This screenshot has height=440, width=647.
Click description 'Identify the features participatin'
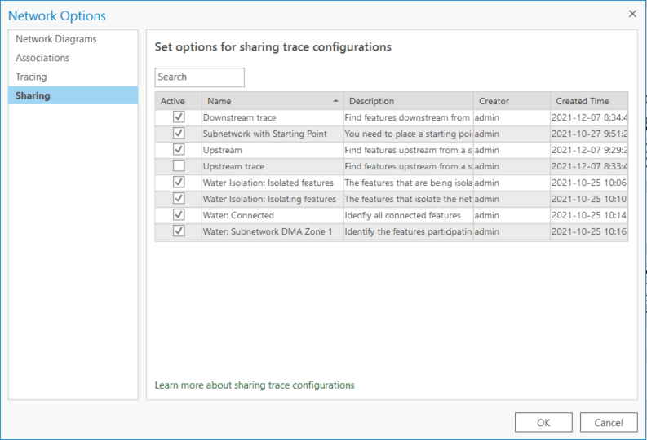click(x=408, y=231)
